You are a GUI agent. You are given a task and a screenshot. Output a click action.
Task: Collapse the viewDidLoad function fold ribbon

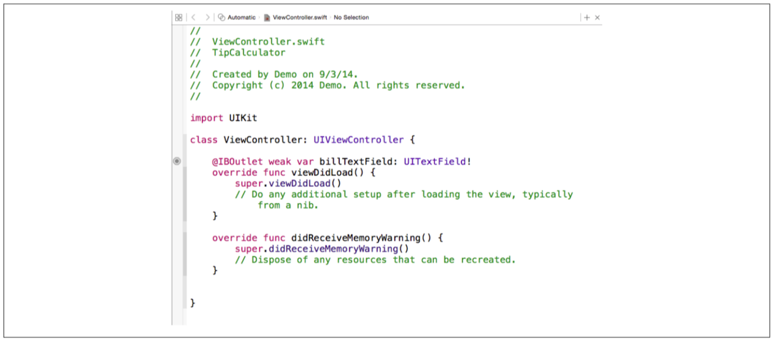pyautogui.click(x=184, y=194)
